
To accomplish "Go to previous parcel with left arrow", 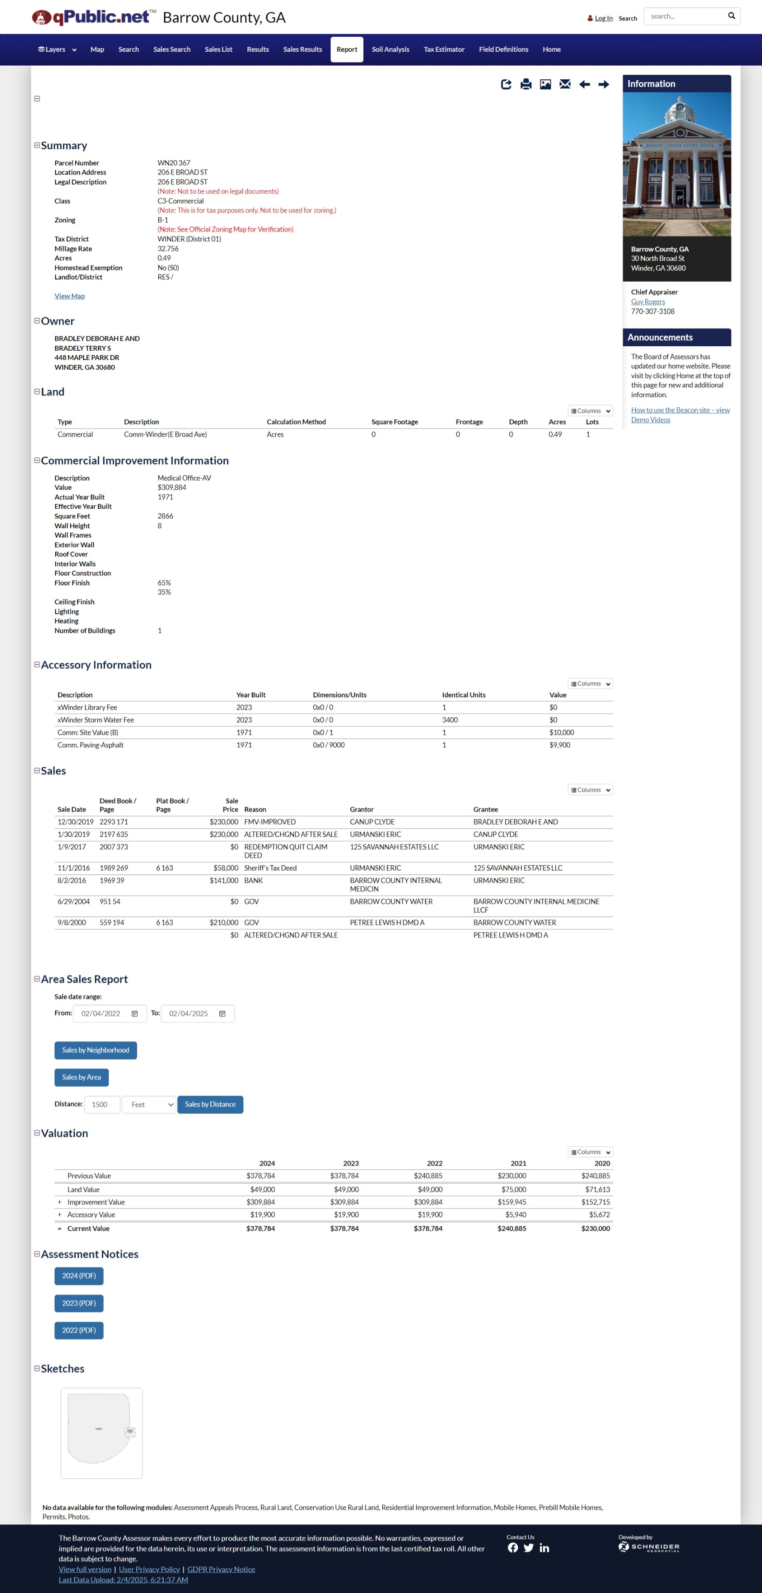I will tap(584, 84).
